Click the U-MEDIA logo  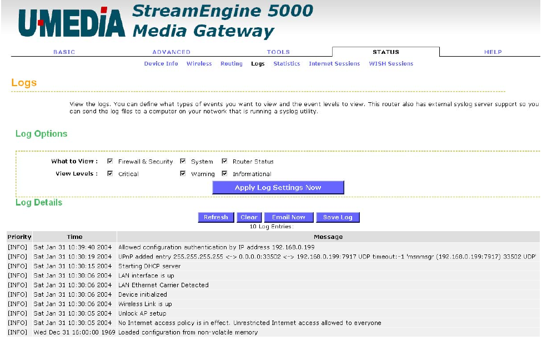[x=72, y=22]
